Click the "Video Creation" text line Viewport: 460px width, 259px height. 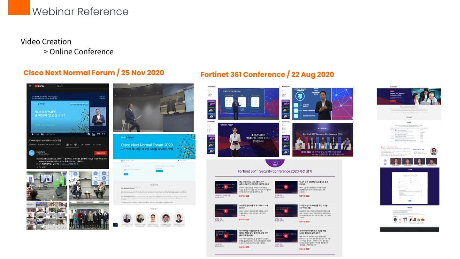[x=46, y=42]
